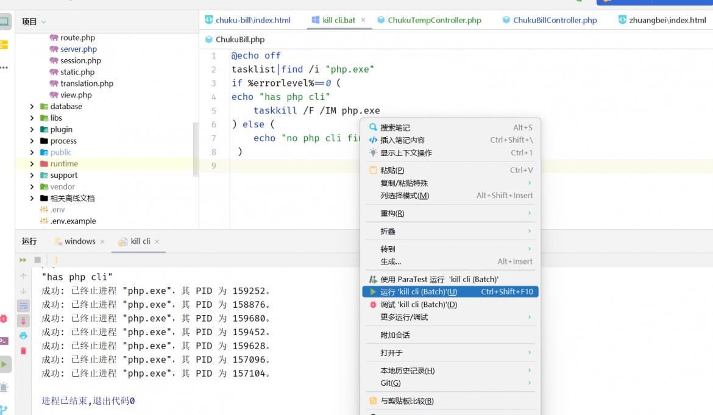Screen dimensions: 713x415
Task: Toggle soft-wrap in Run console
Action: pyautogui.click(x=24, y=306)
